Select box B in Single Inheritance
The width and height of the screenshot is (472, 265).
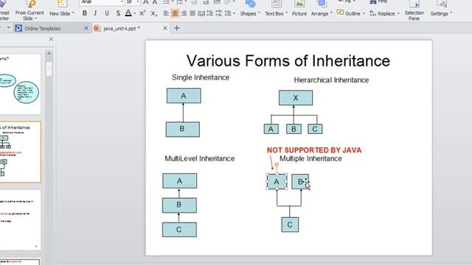[x=182, y=130]
